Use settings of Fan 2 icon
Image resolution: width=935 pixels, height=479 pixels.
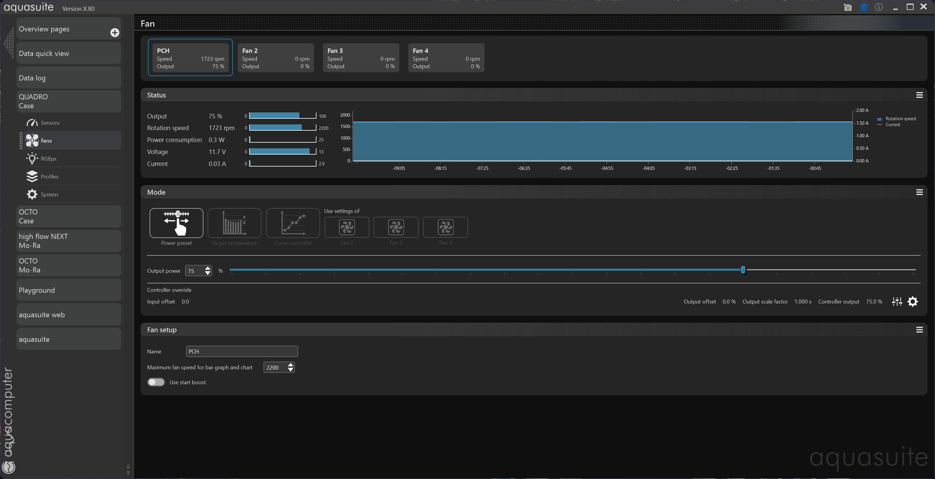(347, 227)
